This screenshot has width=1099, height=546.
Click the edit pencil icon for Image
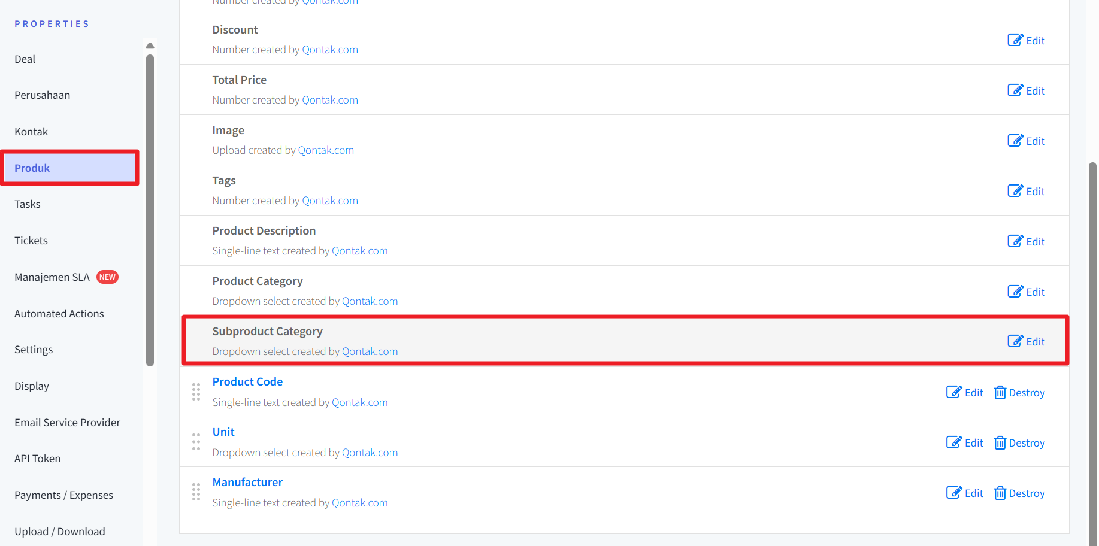click(1015, 141)
